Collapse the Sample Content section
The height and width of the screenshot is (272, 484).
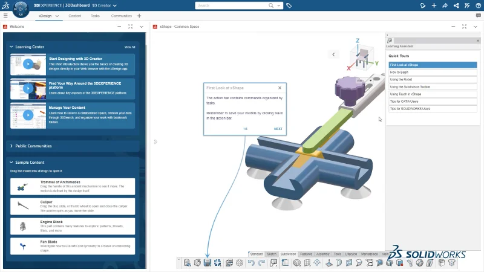11,163
